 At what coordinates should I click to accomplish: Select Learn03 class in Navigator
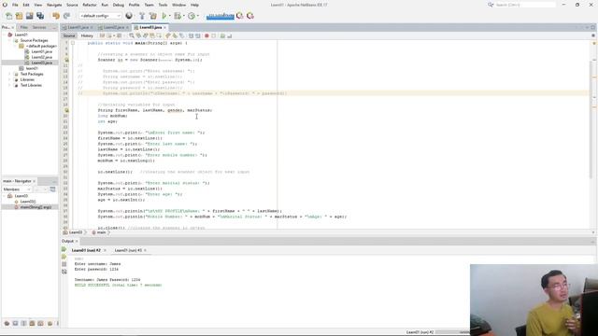(21, 196)
